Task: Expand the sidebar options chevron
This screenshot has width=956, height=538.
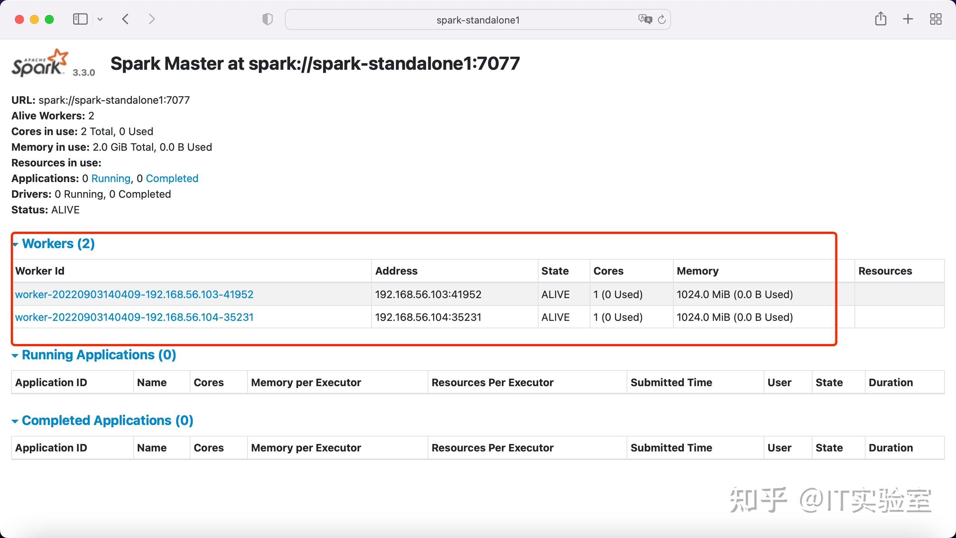Action: [100, 19]
